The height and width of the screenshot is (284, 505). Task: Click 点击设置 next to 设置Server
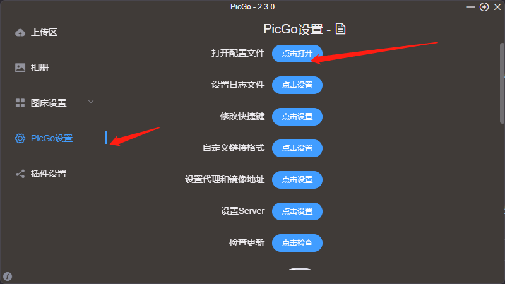(x=297, y=211)
